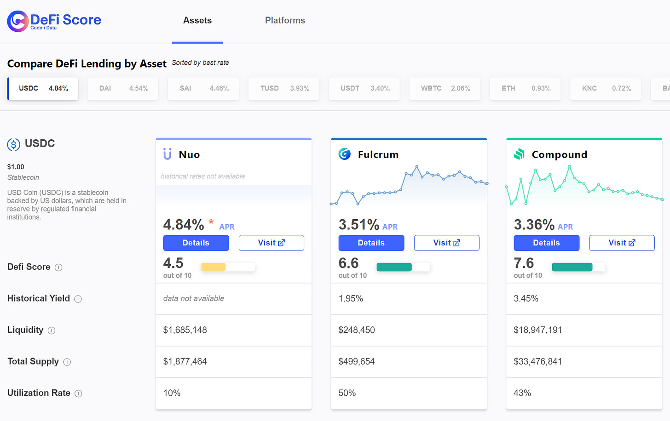
Task: Click the Nuo platform logo icon
Action: pos(167,154)
